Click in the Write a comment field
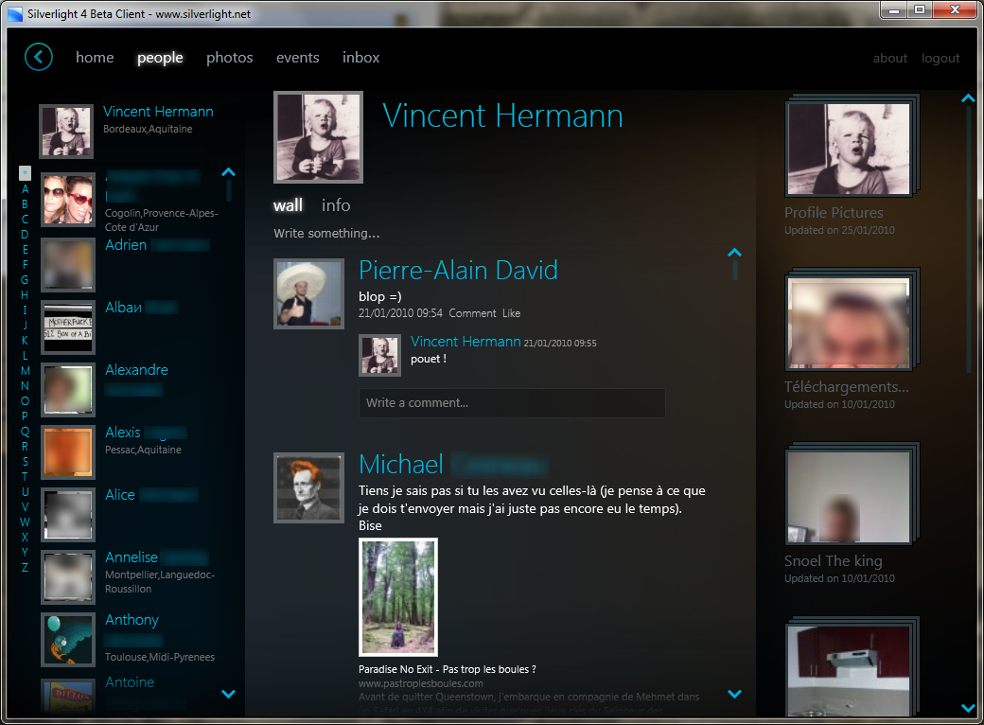The height and width of the screenshot is (725, 984). [x=511, y=403]
